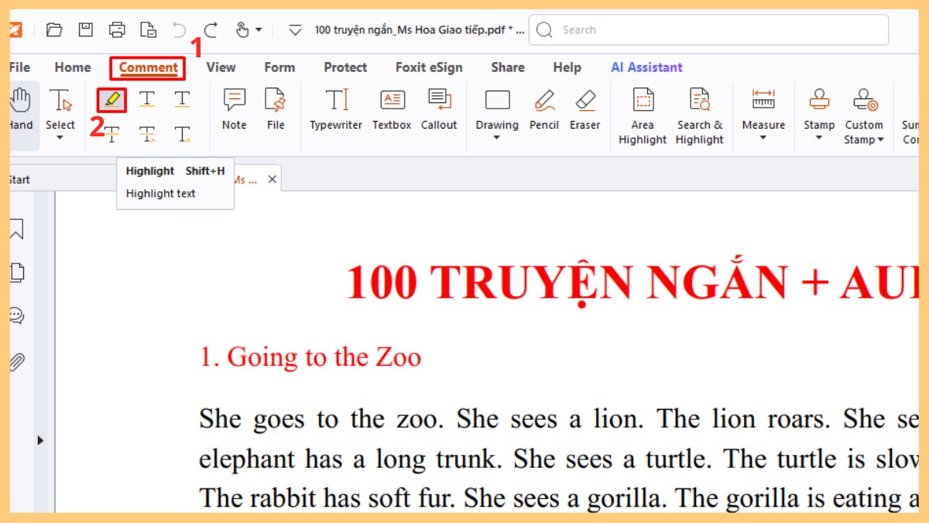This screenshot has height=523, width=929.
Task: Select the Highlight text tool
Action: click(x=112, y=100)
